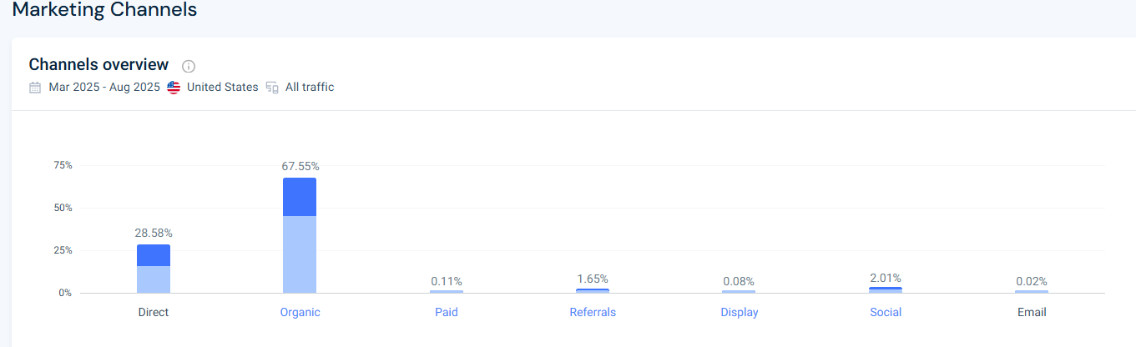Click the 67.55% value label

click(300, 166)
